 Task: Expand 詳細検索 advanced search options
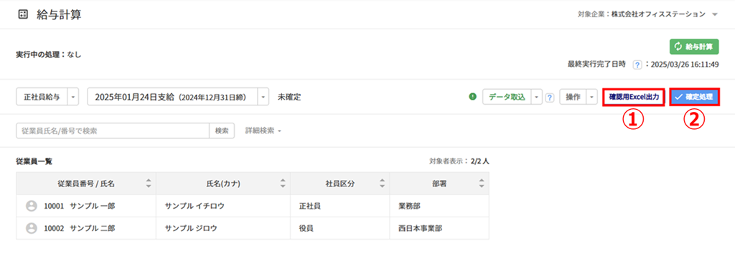pos(263,131)
